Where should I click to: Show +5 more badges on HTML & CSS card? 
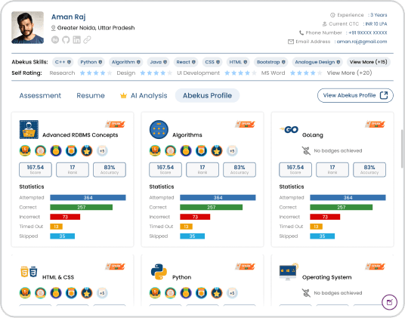[102, 293]
